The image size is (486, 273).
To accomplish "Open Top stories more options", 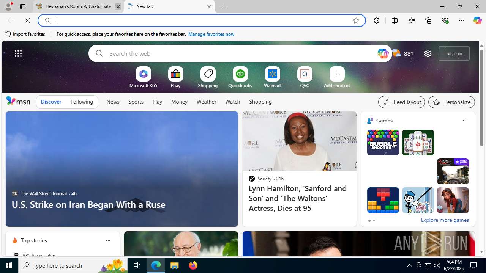I will pos(108,240).
